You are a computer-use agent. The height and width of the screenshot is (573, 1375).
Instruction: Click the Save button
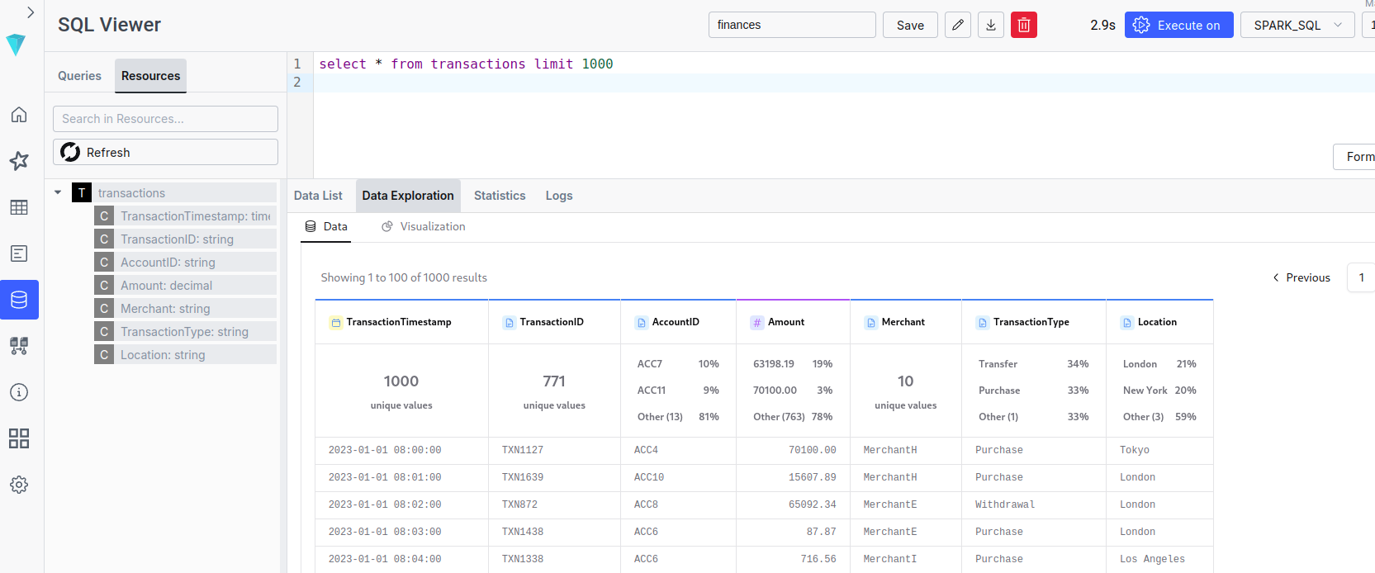(x=909, y=26)
